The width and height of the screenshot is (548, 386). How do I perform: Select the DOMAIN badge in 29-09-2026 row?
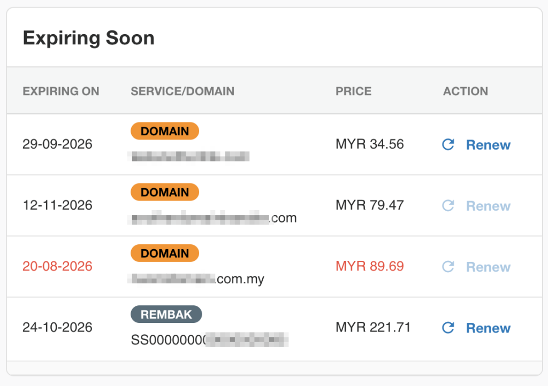165,131
